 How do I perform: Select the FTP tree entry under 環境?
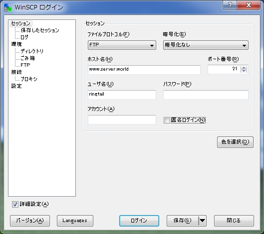25,65
